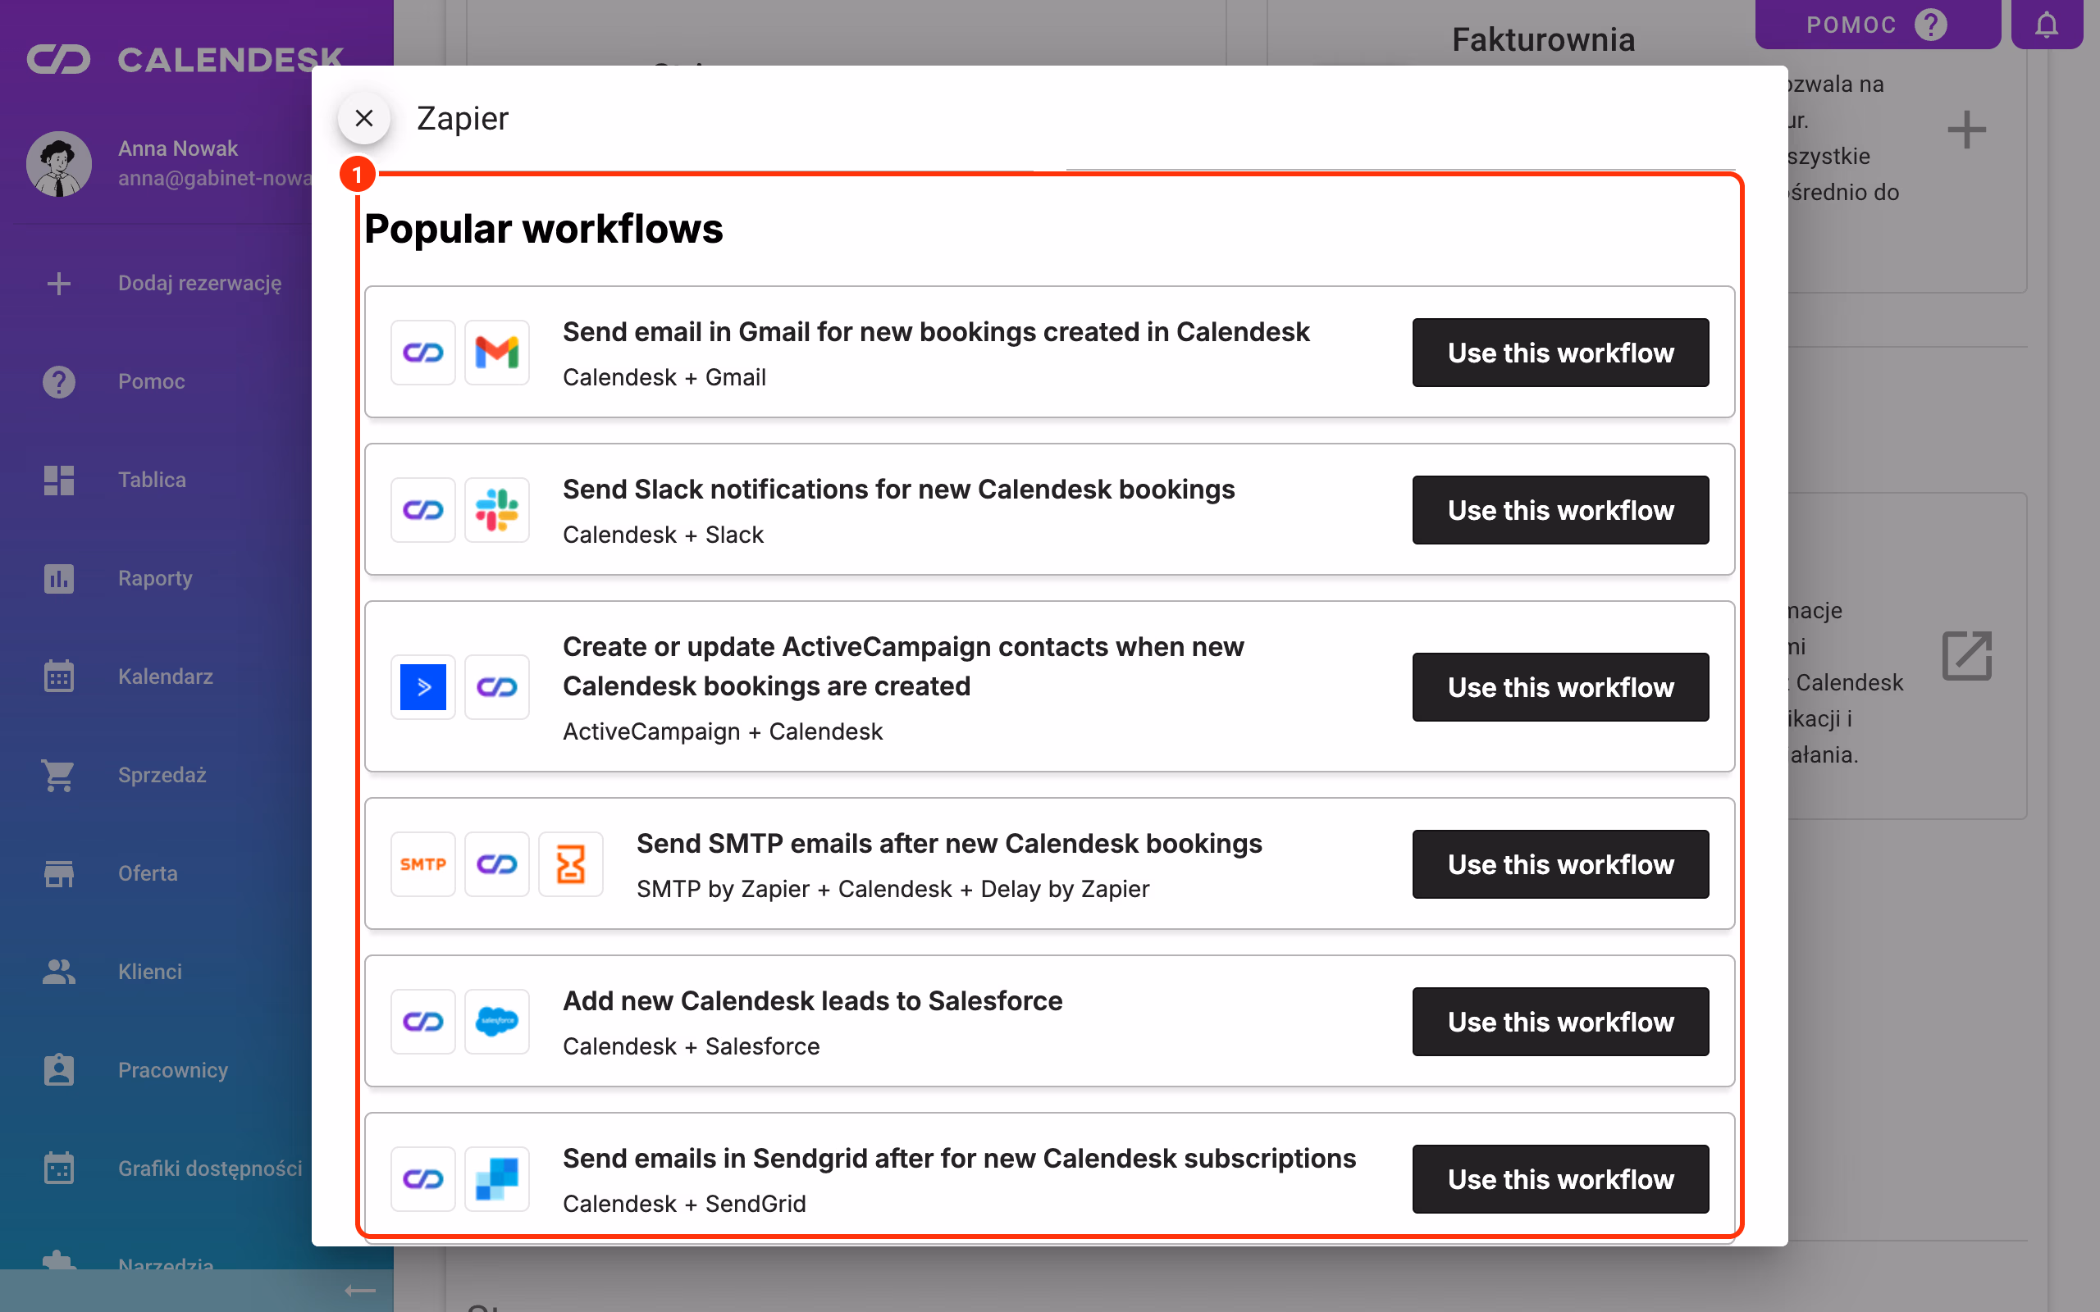Click the Delay by Zapier hourglass icon
The width and height of the screenshot is (2100, 1312).
click(570, 863)
